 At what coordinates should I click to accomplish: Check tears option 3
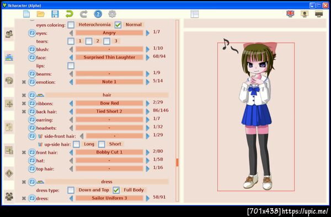click(x=107, y=41)
